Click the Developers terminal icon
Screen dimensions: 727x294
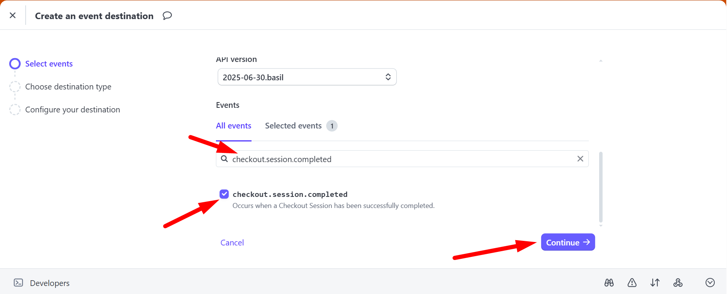[18, 283]
